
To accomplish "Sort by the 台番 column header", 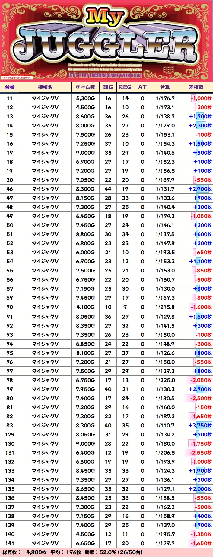I will (x=10, y=87).
